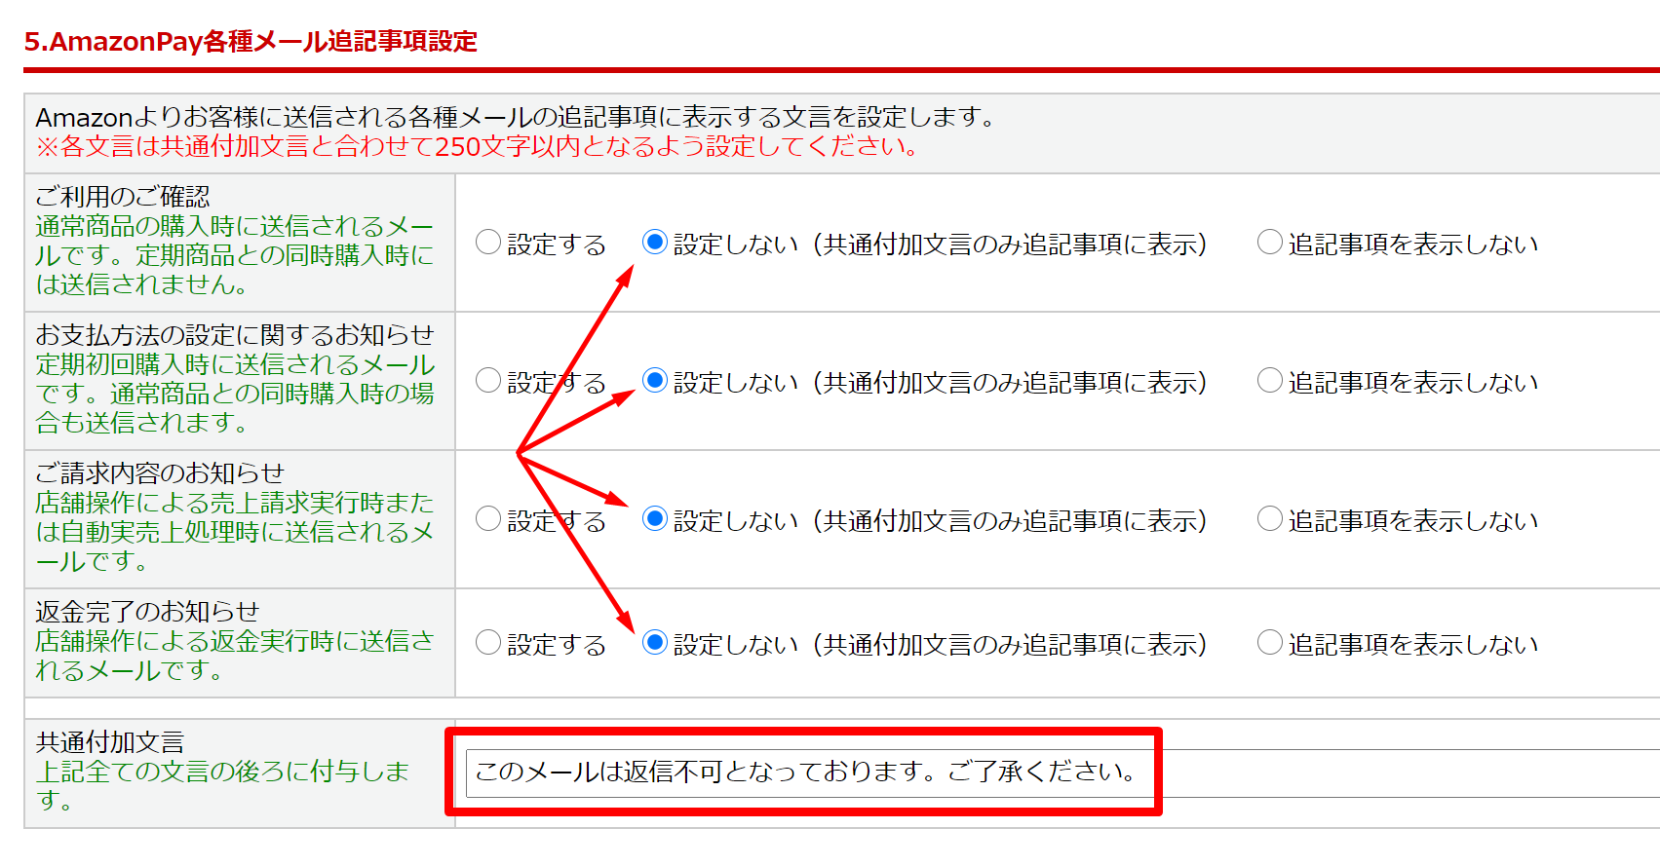Click the 返金完了のお知らせ row label

click(147, 612)
